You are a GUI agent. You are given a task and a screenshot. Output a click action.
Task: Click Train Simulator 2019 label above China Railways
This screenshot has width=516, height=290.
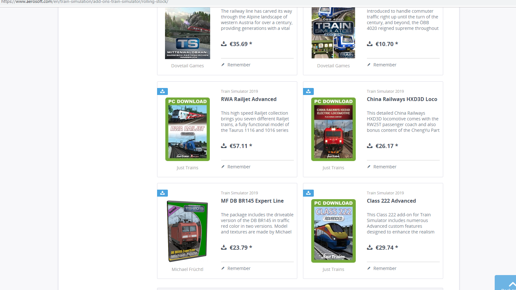pyautogui.click(x=385, y=91)
